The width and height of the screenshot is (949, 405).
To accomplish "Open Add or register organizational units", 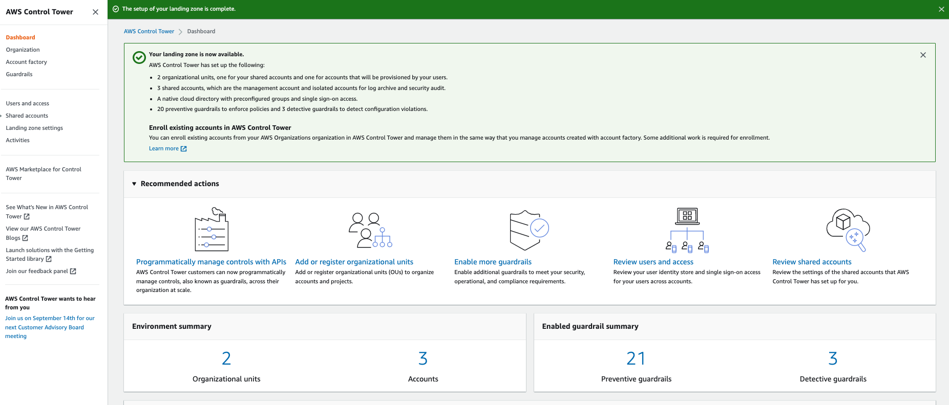I will 354,262.
